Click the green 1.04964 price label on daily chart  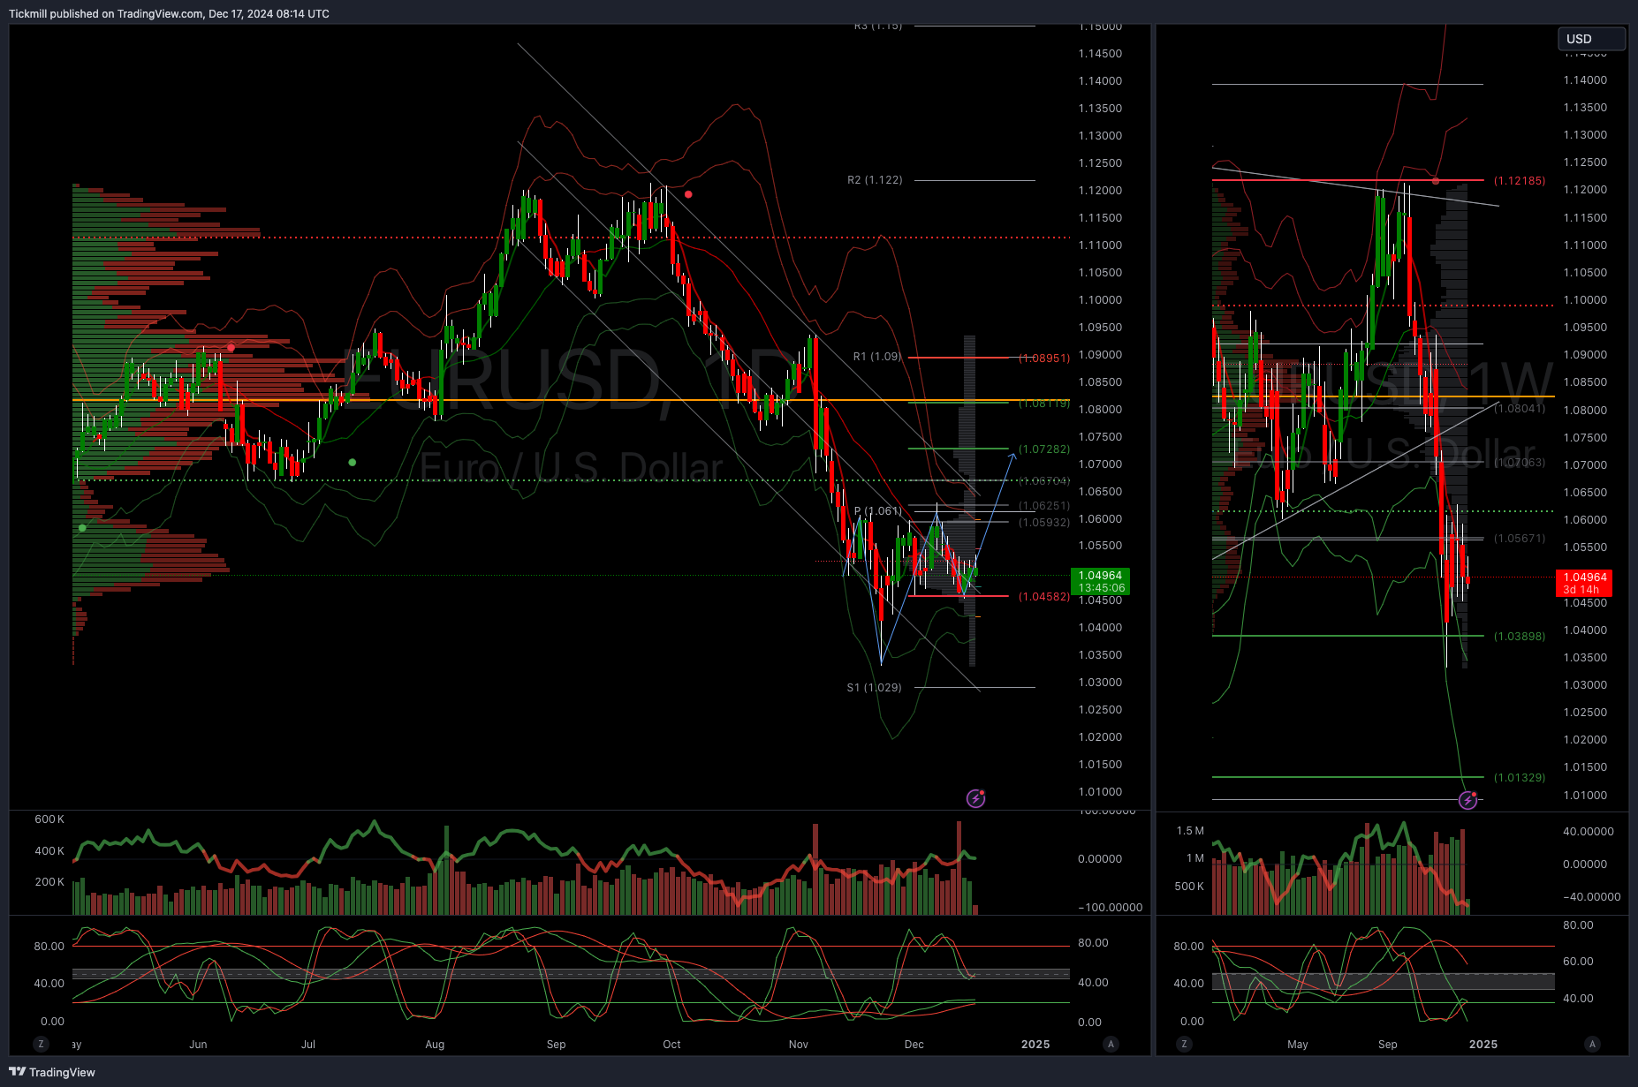click(1100, 581)
